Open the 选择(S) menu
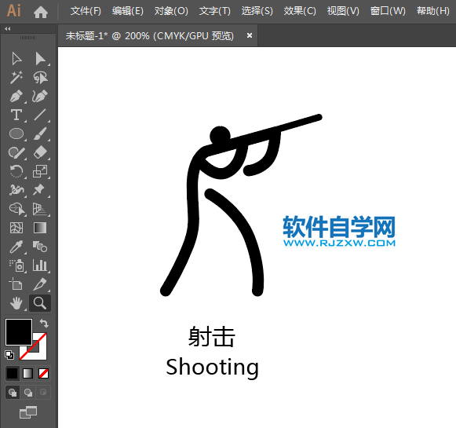 (257, 11)
